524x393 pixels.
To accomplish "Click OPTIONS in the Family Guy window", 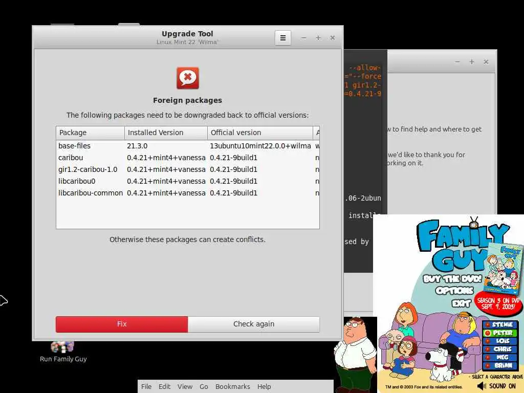I will (x=454, y=291).
